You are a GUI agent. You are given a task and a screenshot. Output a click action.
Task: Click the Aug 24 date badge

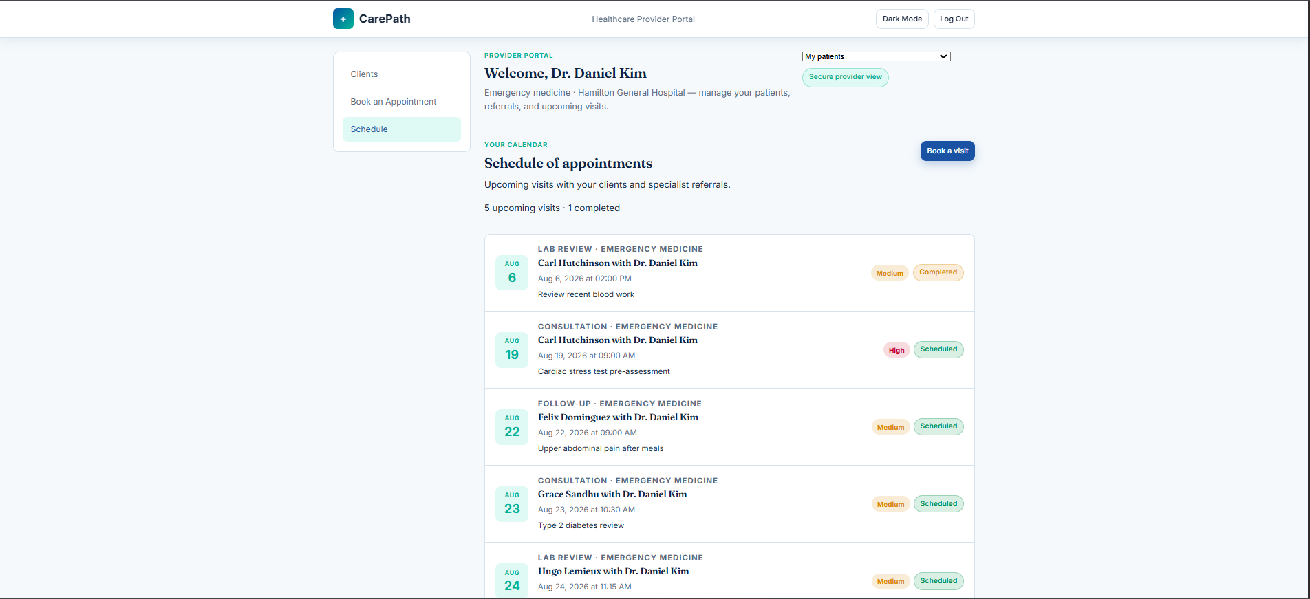[x=512, y=580]
